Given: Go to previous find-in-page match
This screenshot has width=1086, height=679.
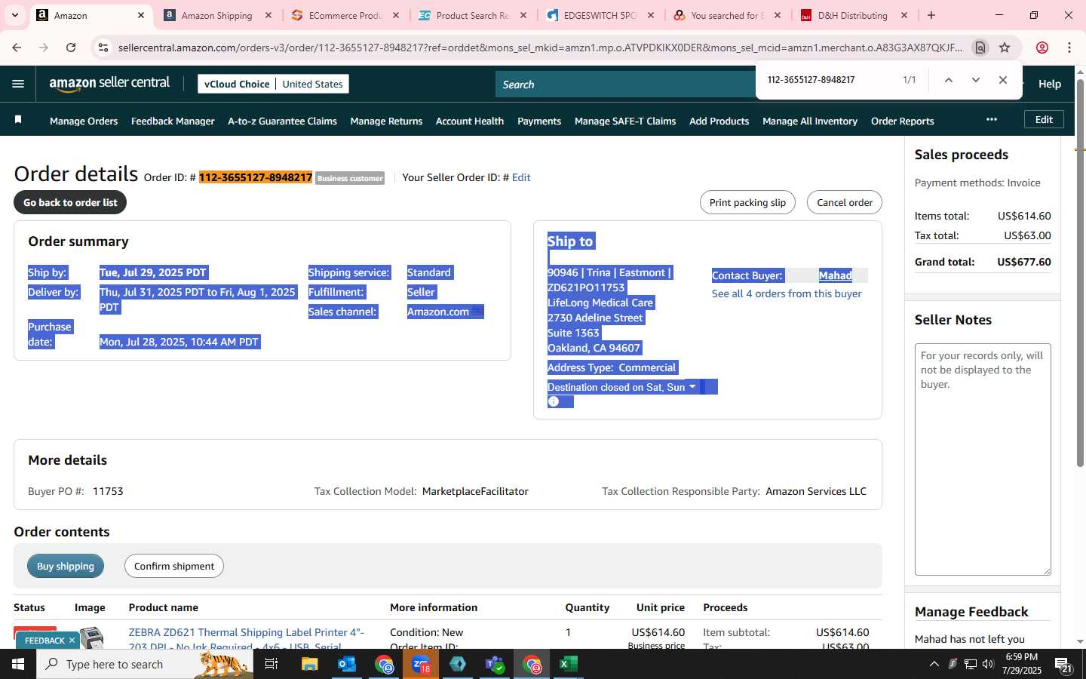Looking at the screenshot, I should pyautogui.click(x=949, y=80).
